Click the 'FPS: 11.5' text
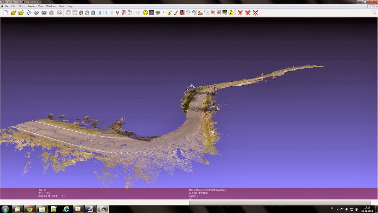This screenshot has height=213, width=378. (x=44, y=193)
